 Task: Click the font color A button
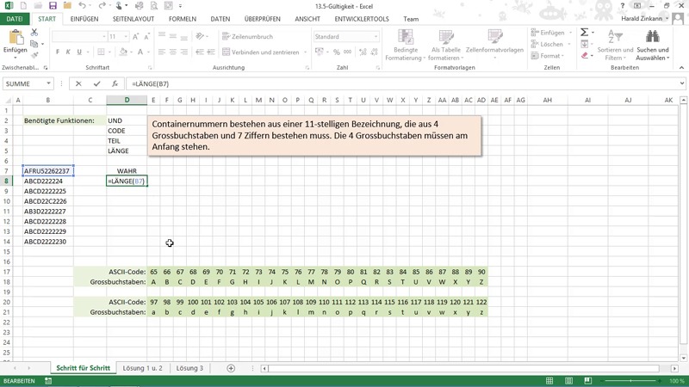pyautogui.click(x=140, y=52)
